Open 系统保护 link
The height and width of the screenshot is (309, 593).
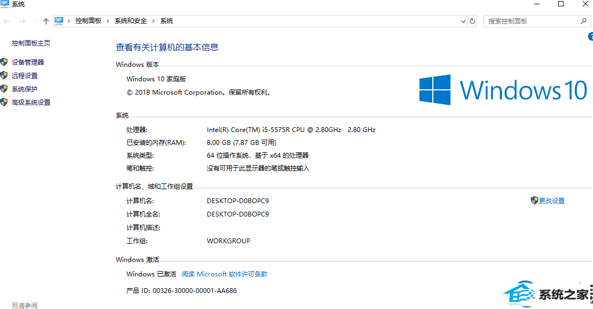tap(25, 89)
